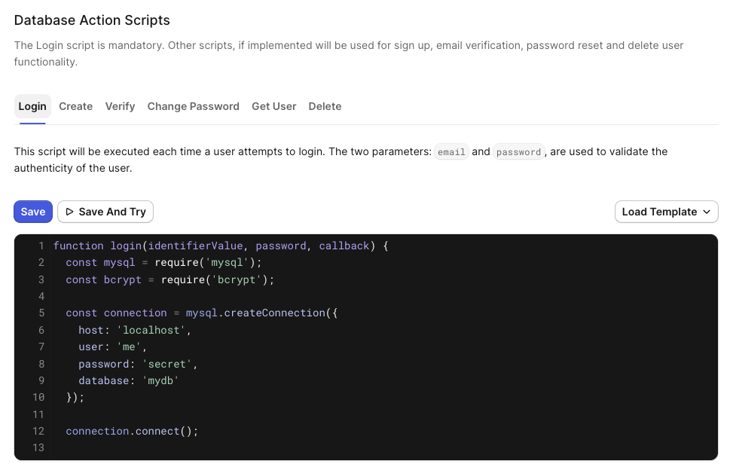This screenshot has height=470, width=730.
Task: Click the Load Template chevron arrow
Action: coord(707,212)
